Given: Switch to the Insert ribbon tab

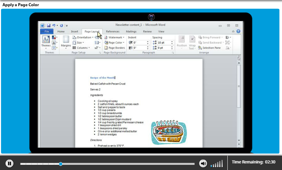Looking at the screenshot, I should (x=74, y=31).
